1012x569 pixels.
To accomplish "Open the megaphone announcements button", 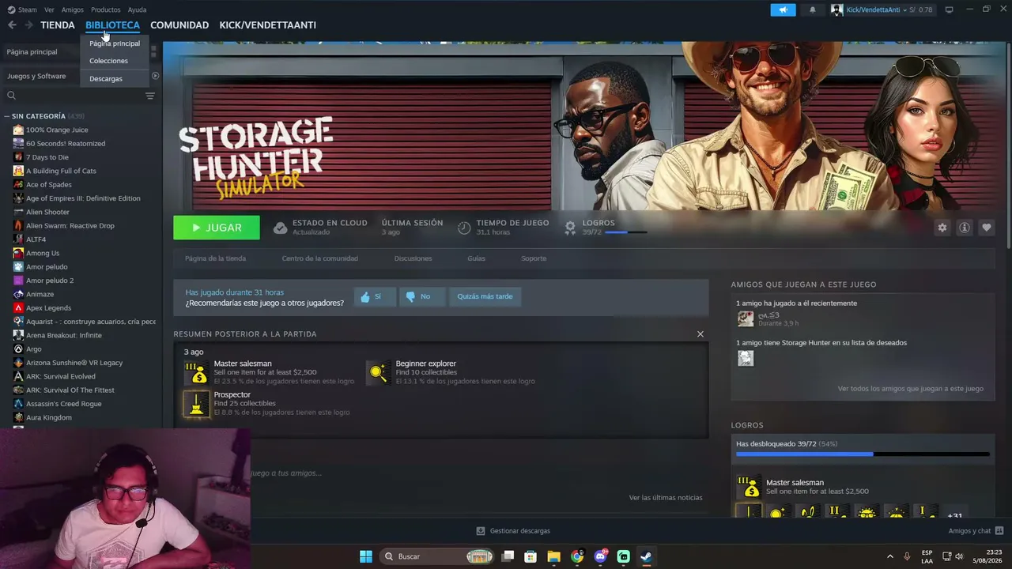I will (783, 9).
